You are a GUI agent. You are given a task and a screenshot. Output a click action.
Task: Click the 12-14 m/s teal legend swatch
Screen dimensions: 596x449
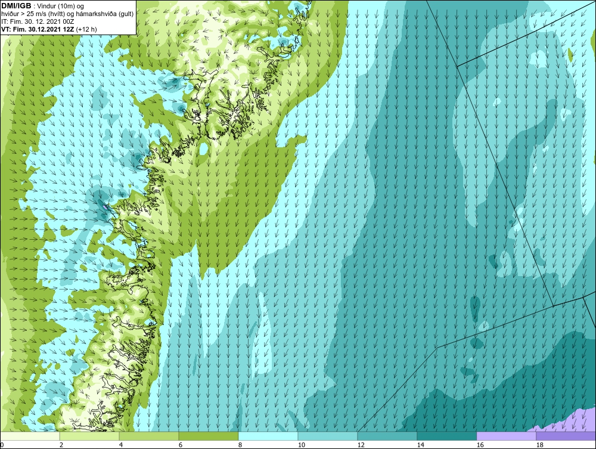(x=387, y=436)
